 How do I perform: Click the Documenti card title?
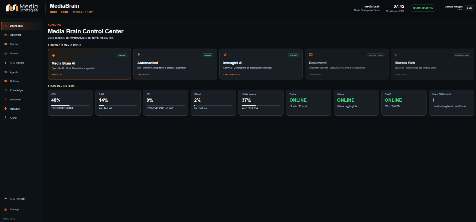(x=318, y=63)
